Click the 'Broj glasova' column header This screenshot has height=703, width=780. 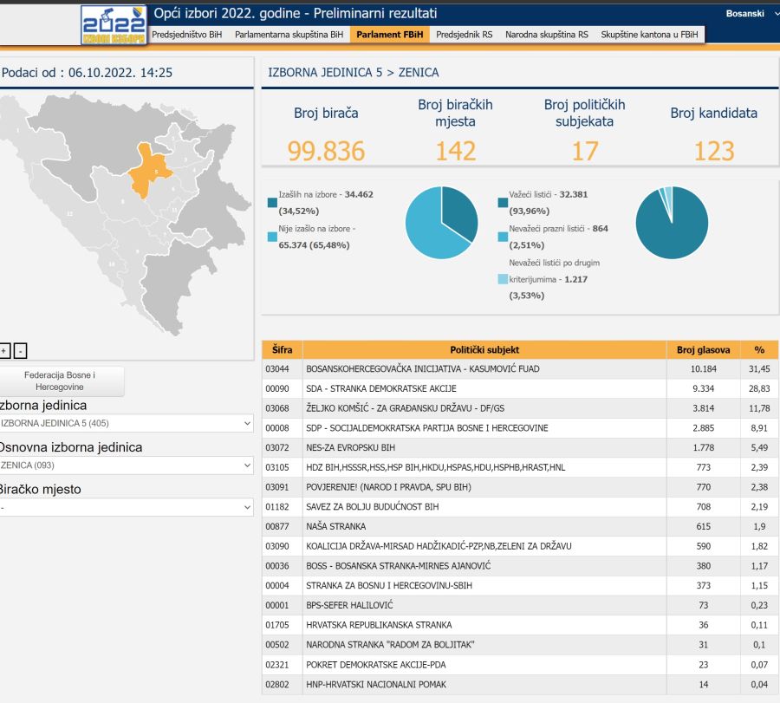tap(703, 350)
